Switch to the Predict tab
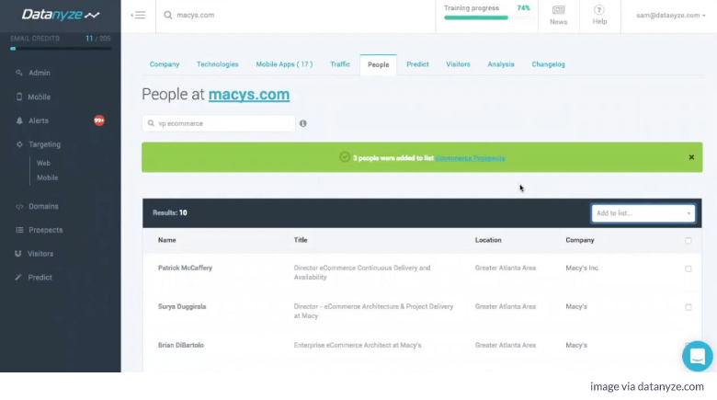This screenshot has height=400, width=717. click(417, 64)
